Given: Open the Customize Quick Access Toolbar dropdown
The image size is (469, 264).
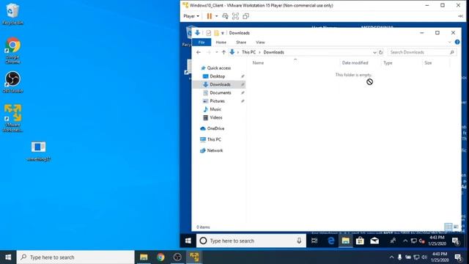Looking at the screenshot, I should coord(223,33).
